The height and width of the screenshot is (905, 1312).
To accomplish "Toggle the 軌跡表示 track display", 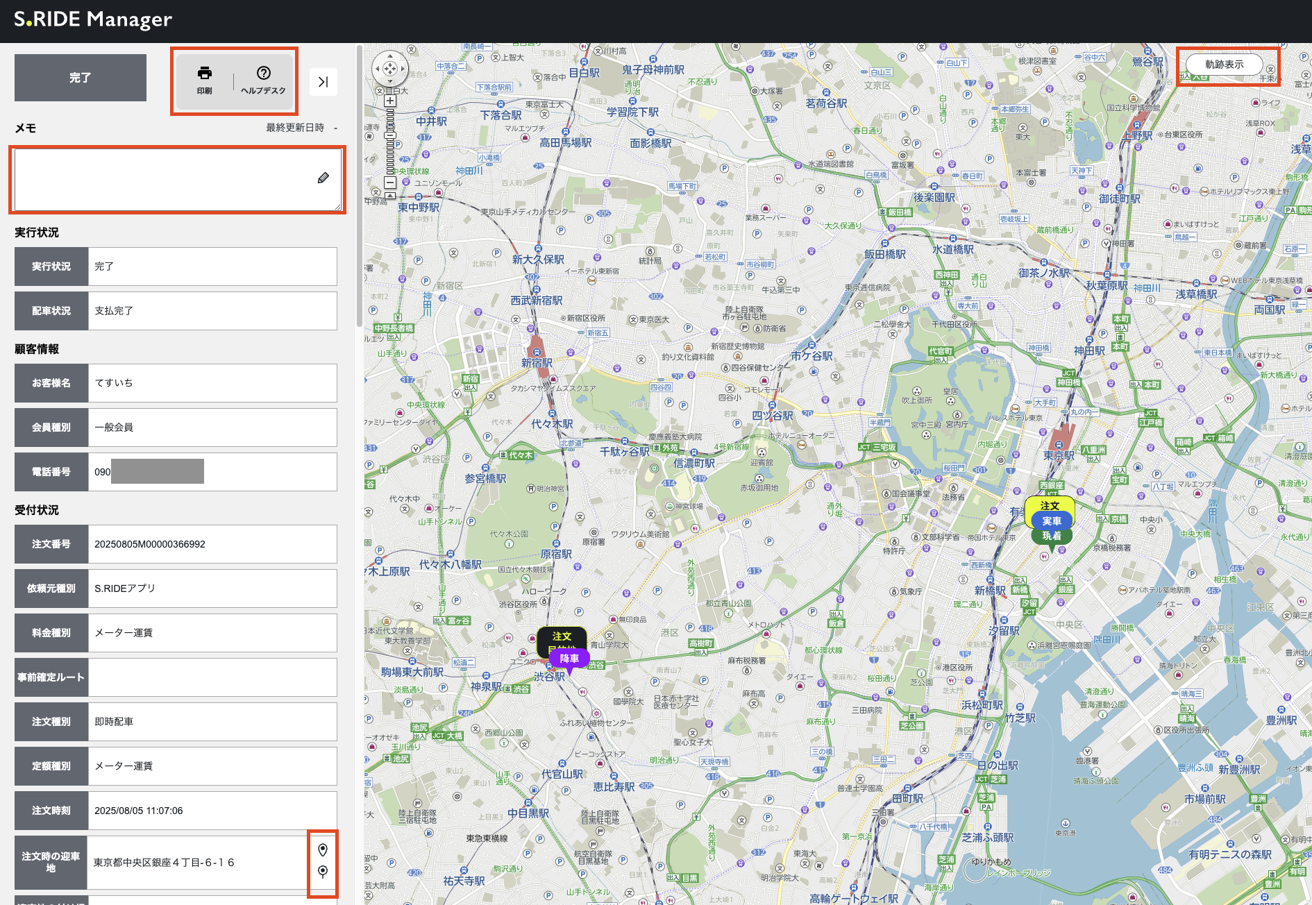I will coord(1224,65).
